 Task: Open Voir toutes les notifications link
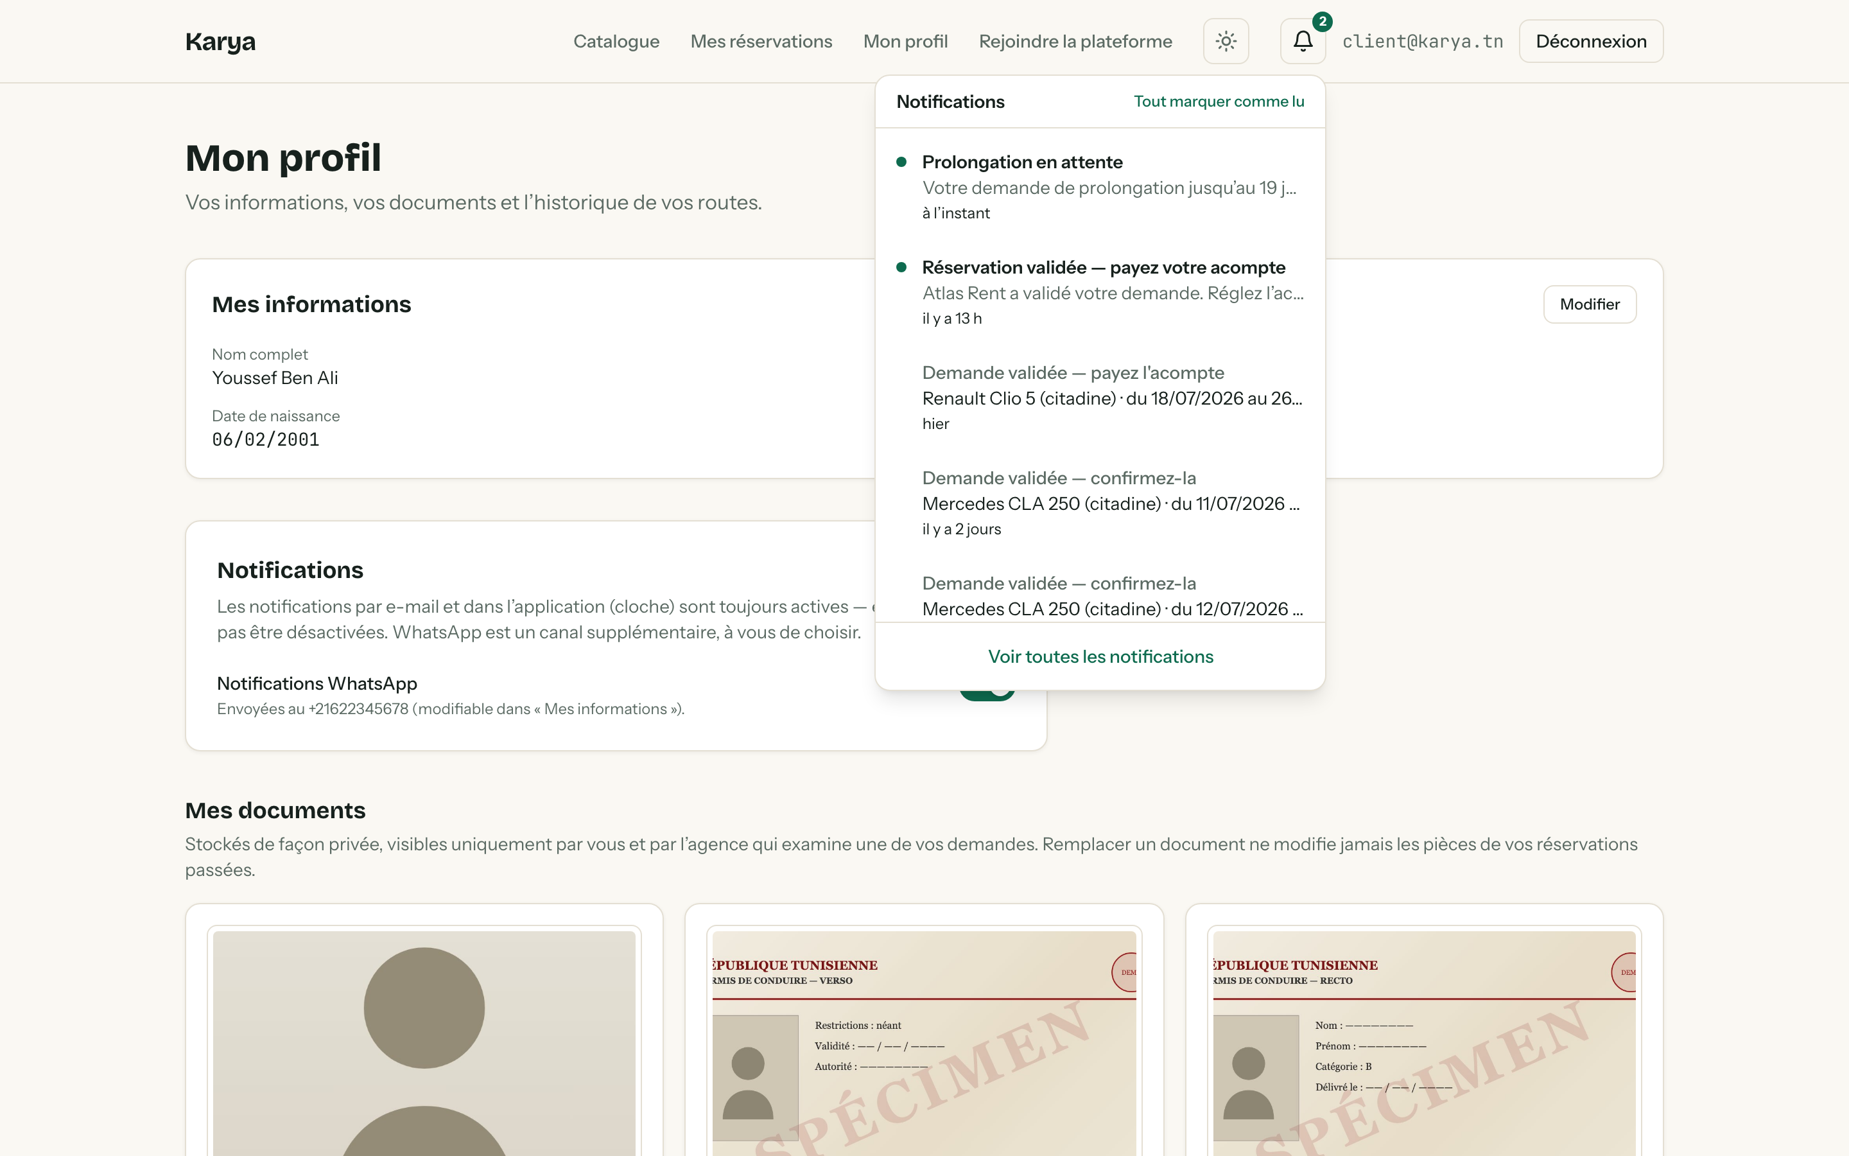[x=1100, y=657]
